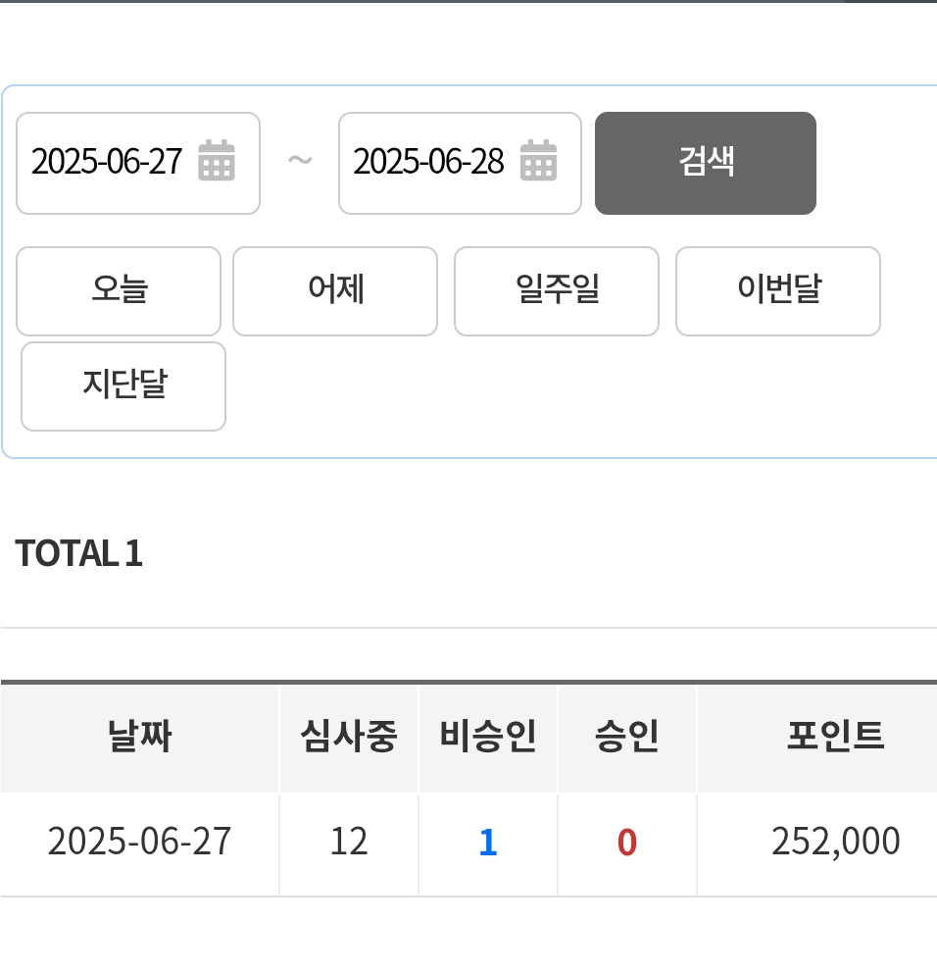Viewport: 937px width, 974px height.
Task: Click the start date field 2025-06-27
Action: [138, 164]
